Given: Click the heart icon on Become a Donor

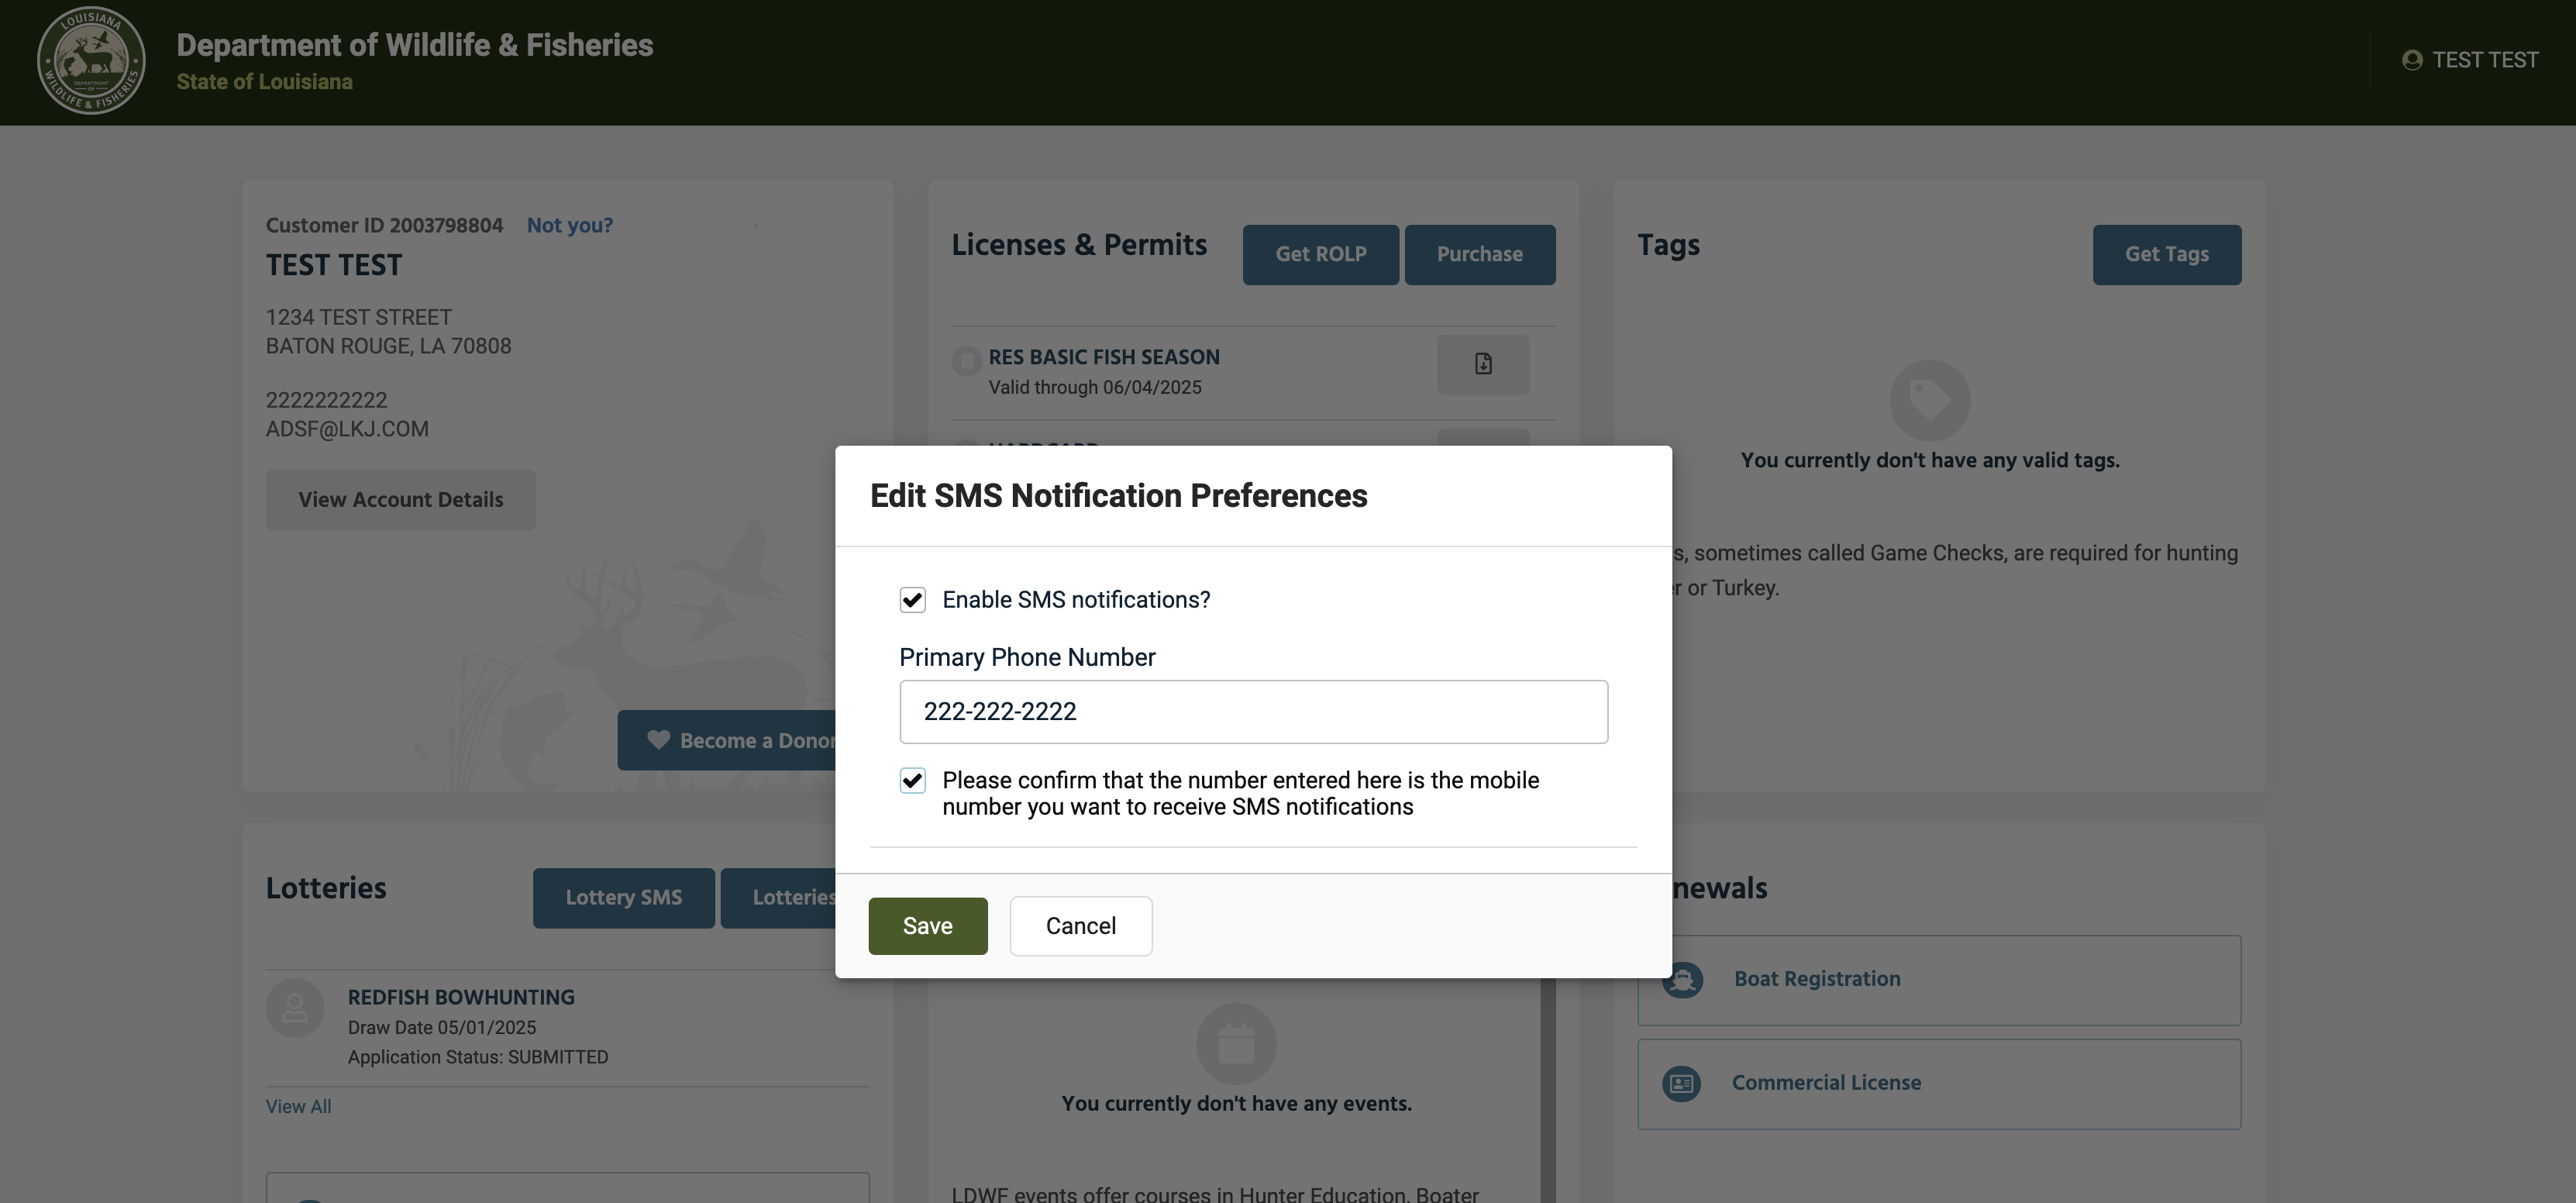Looking at the screenshot, I should click(x=658, y=740).
